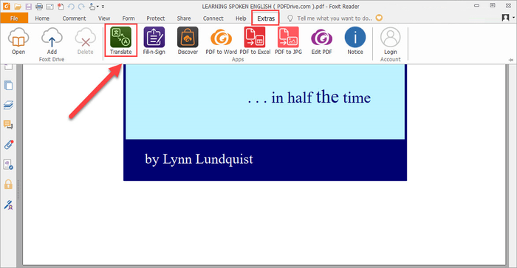Print the document from quick toolbar
The width and height of the screenshot is (517, 268).
[39, 6]
